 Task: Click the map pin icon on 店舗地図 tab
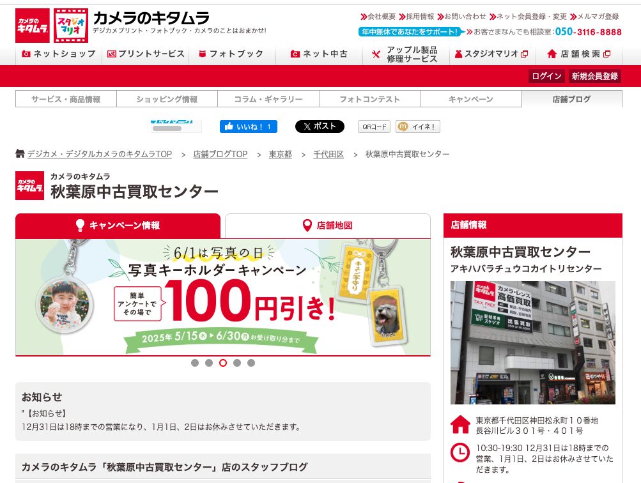tap(307, 225)
